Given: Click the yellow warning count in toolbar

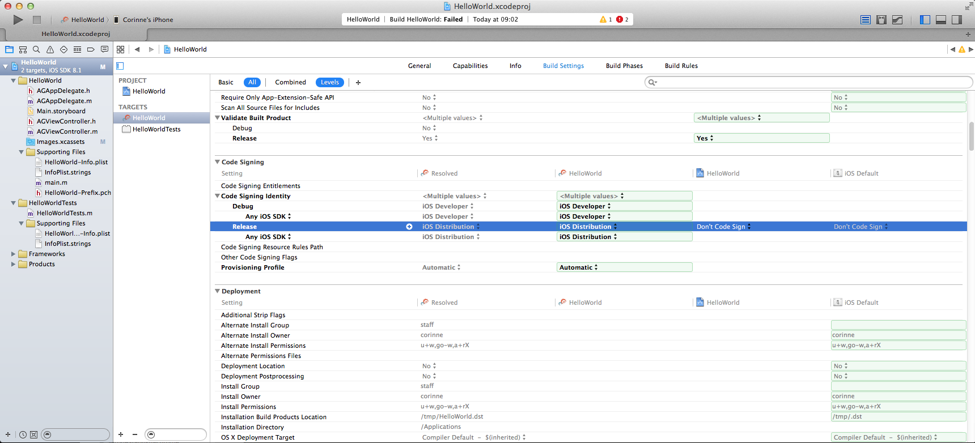Looking at the screenshot, I should point(606,19).
